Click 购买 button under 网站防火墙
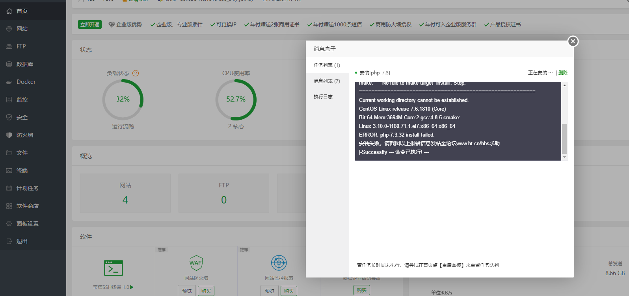 (206, 291)
